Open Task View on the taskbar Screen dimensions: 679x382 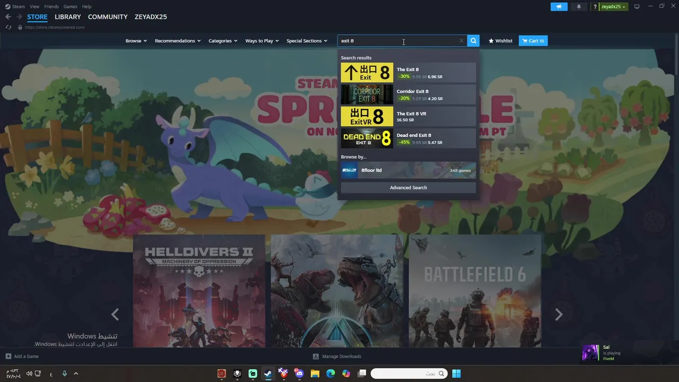tap(362, 374)
